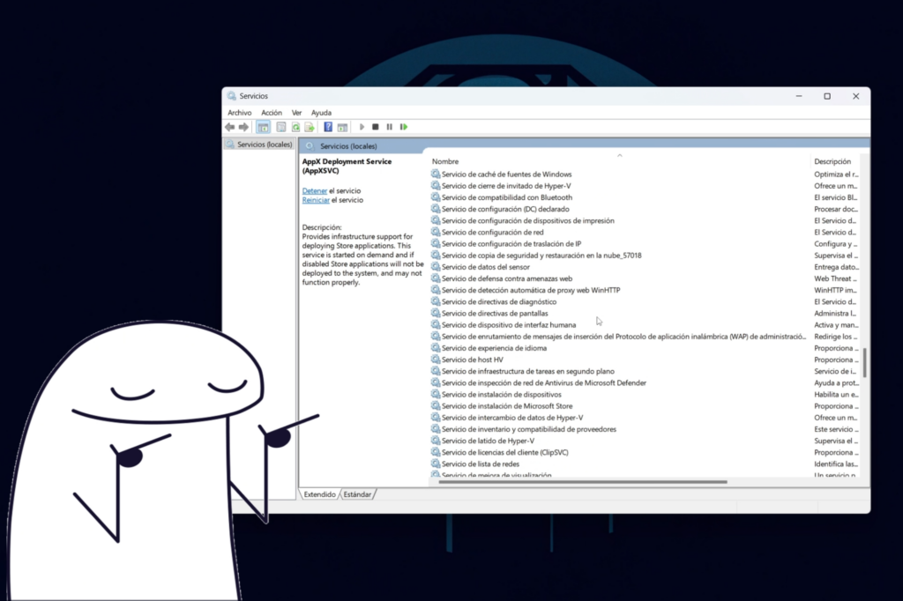This screenshot has width=903, height=601.
Task: Sort by the Nombre column header
Action: point(445,161)
